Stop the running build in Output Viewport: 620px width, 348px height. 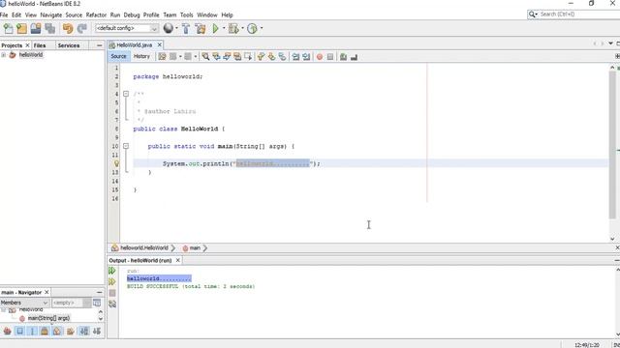click(112, 293)
